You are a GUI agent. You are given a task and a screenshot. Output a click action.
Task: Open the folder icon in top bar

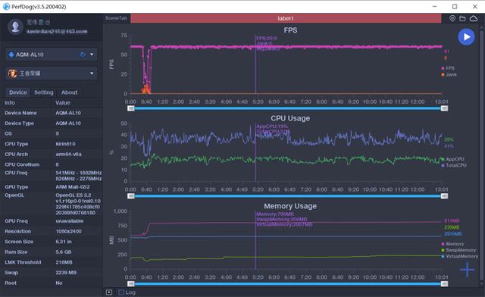point(462,18)
